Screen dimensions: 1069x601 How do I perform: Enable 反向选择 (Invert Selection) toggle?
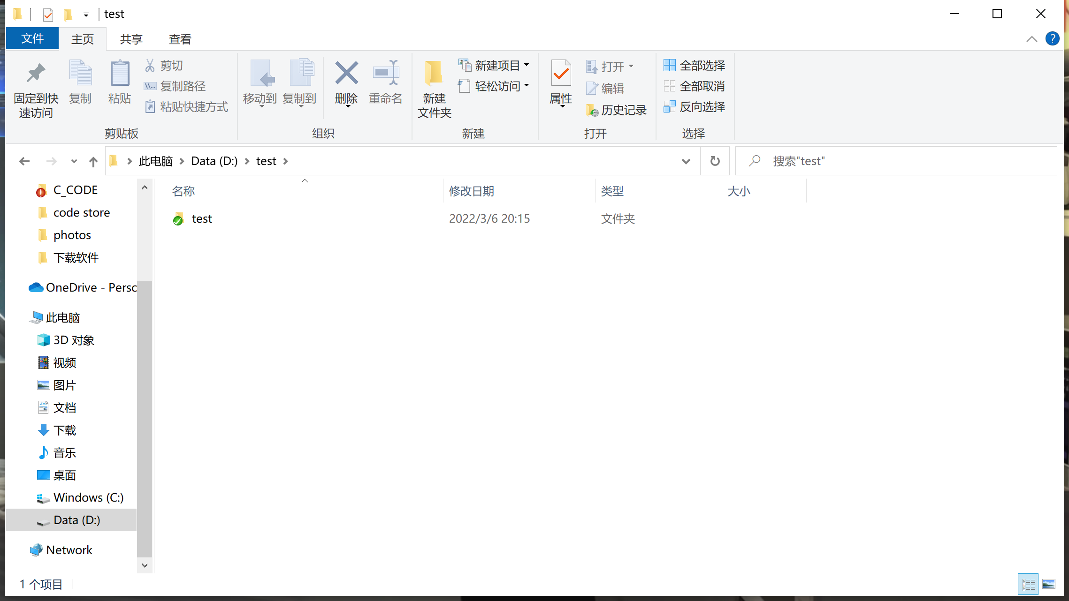coord(694,107)
